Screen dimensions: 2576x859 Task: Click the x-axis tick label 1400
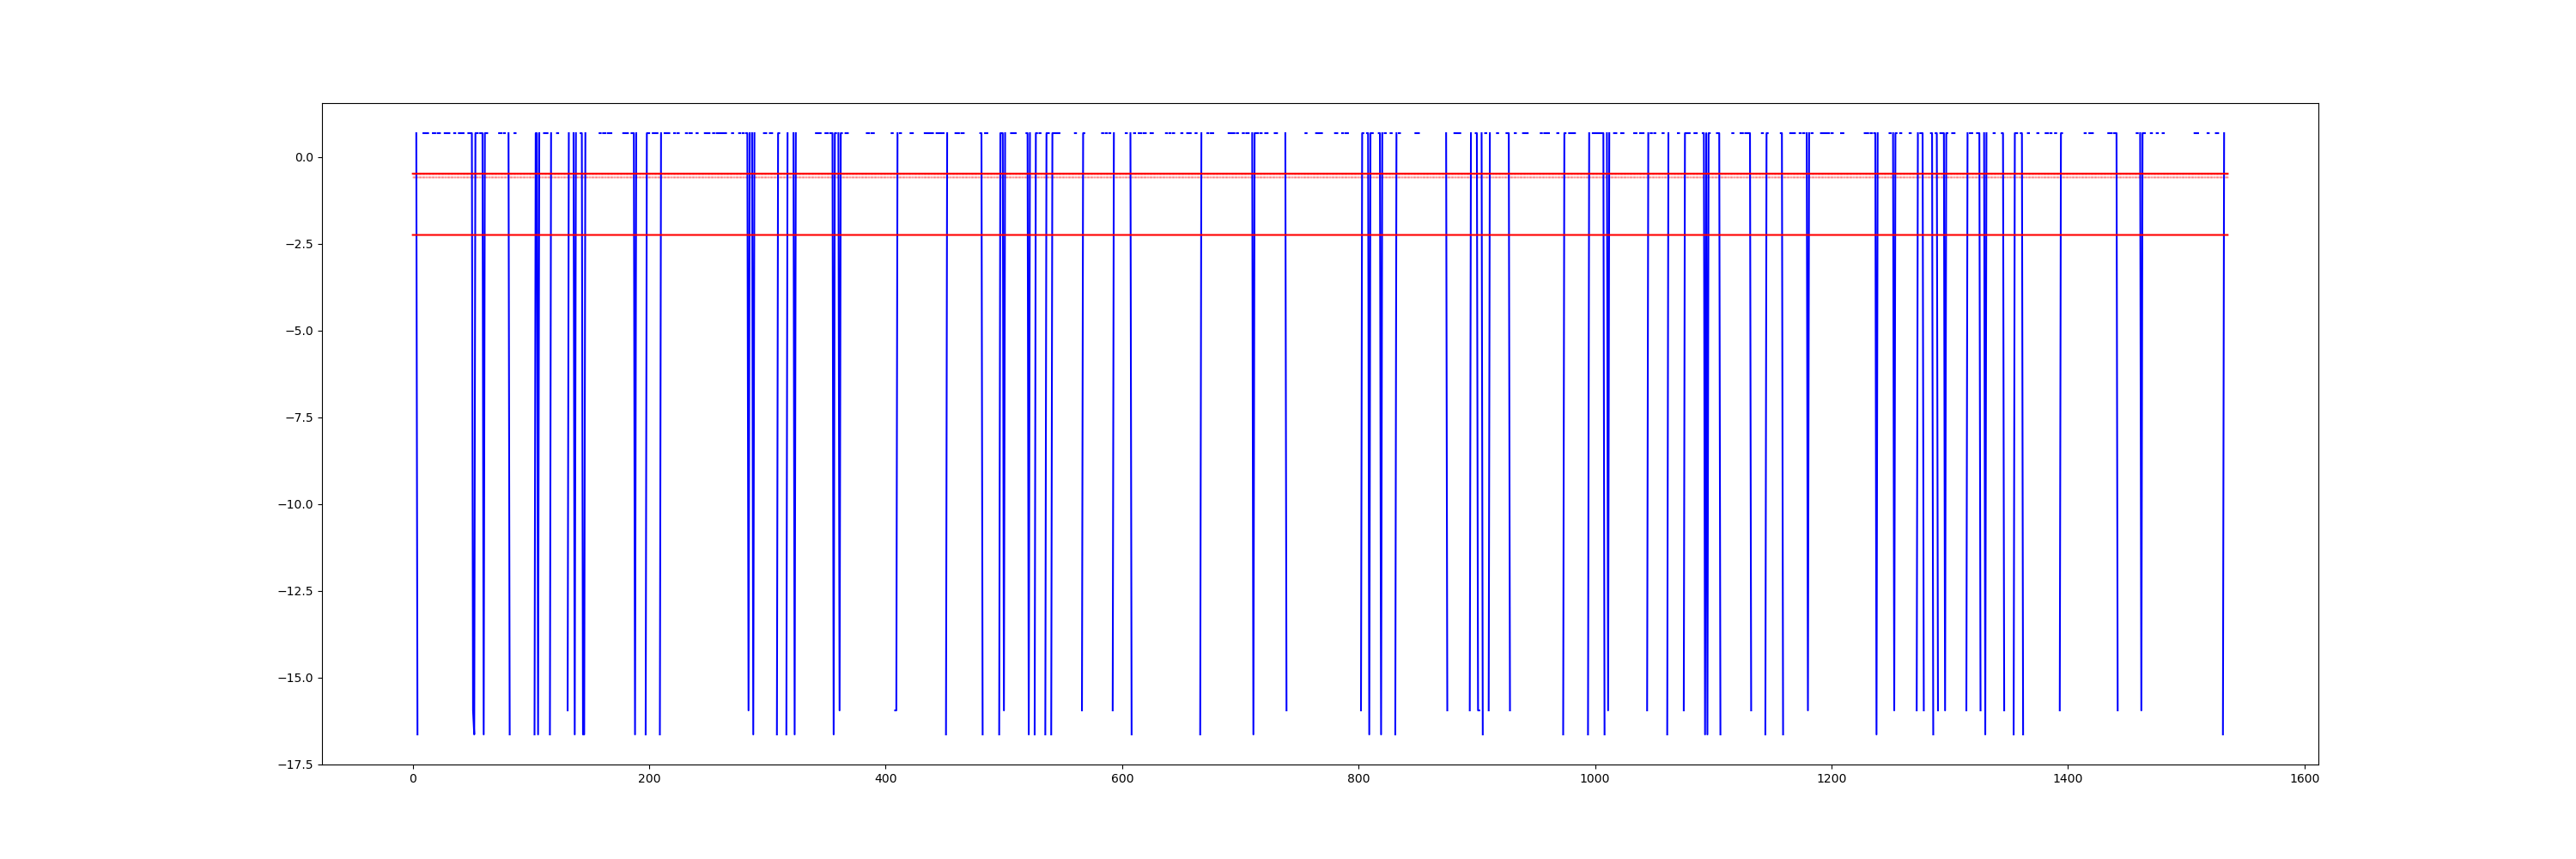(2068, 779)
